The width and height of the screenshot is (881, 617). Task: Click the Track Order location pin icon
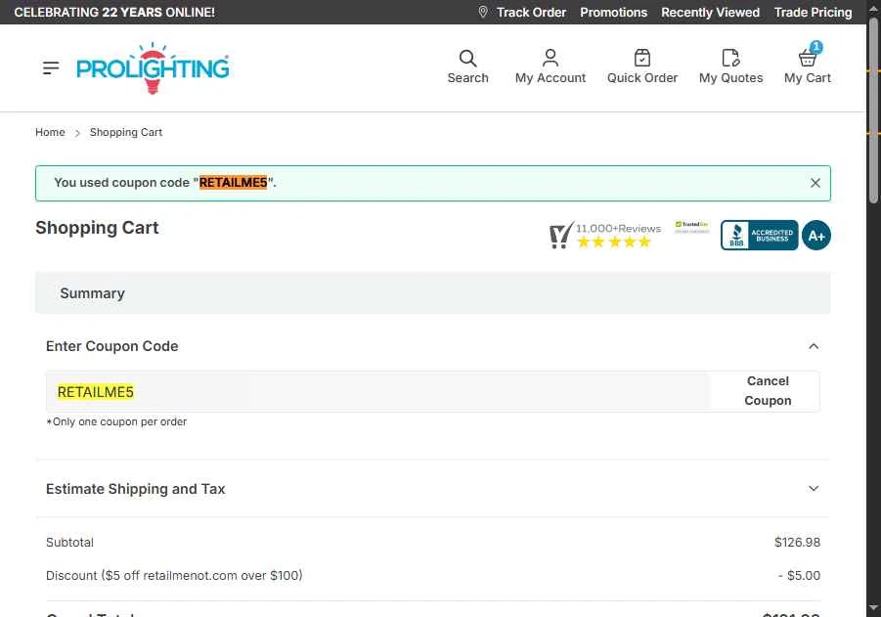pyautogui.click(x=483, y=12)
